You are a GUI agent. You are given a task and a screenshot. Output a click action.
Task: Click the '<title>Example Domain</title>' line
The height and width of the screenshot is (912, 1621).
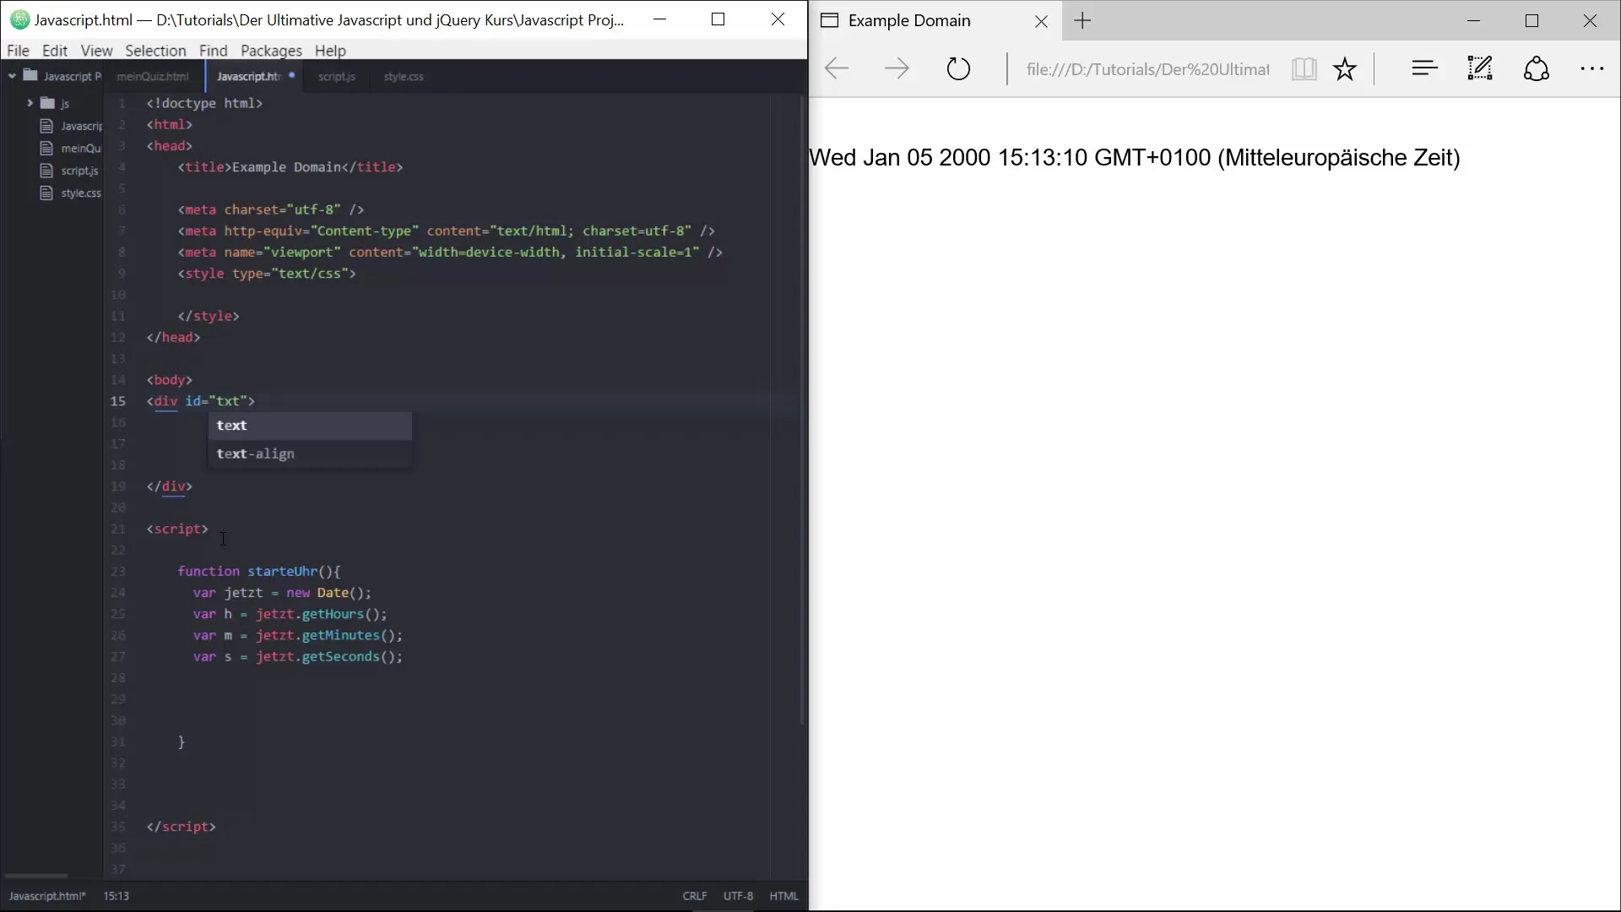[290, 167]
